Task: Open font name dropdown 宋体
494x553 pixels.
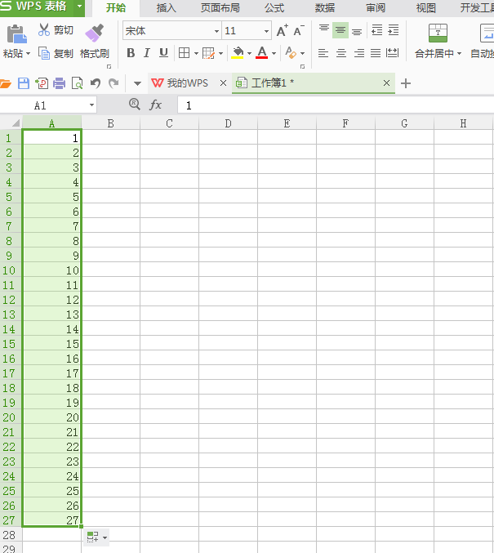Action: (x=216, y=31)
